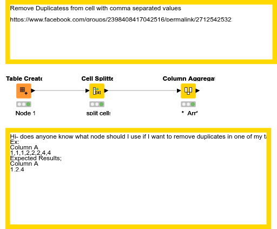
Task: Click the status traffic light under Column Aggregator
Action: coord(188,104)
